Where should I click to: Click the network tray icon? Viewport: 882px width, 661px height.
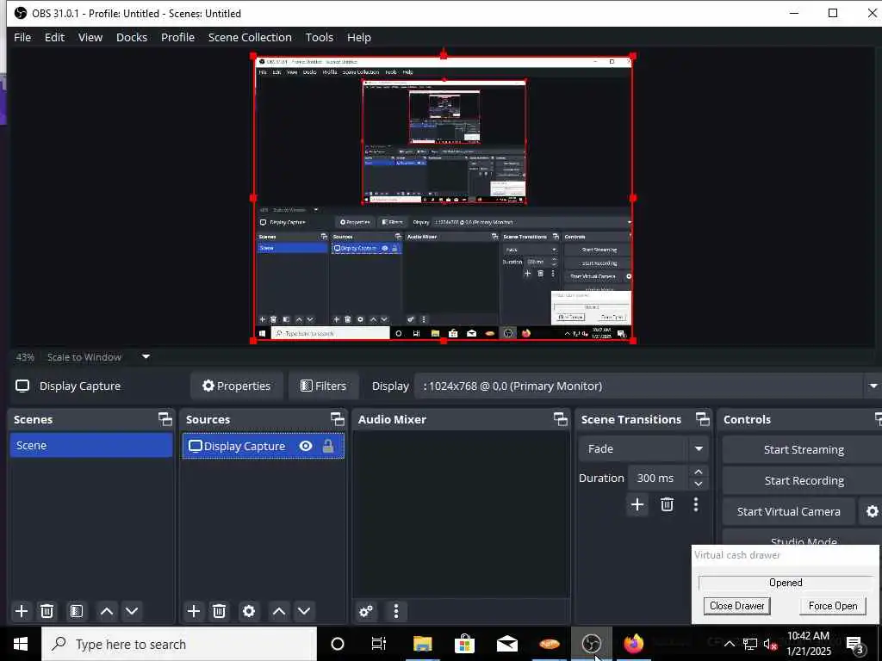(x=750, y=644)
